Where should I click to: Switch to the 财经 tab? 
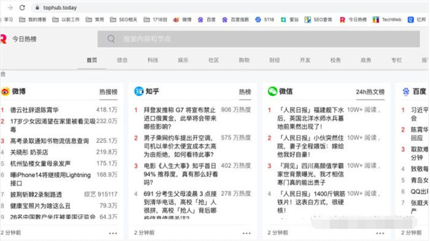click(274, 60)
